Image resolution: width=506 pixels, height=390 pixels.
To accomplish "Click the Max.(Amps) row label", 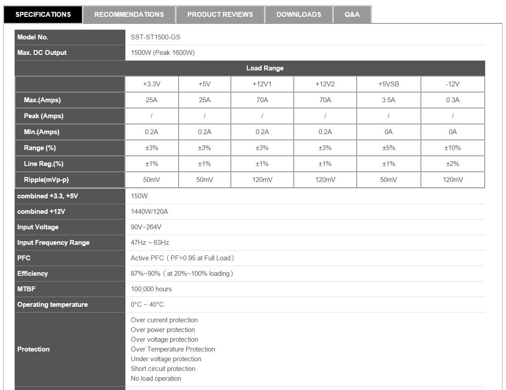I will [42, 100].
